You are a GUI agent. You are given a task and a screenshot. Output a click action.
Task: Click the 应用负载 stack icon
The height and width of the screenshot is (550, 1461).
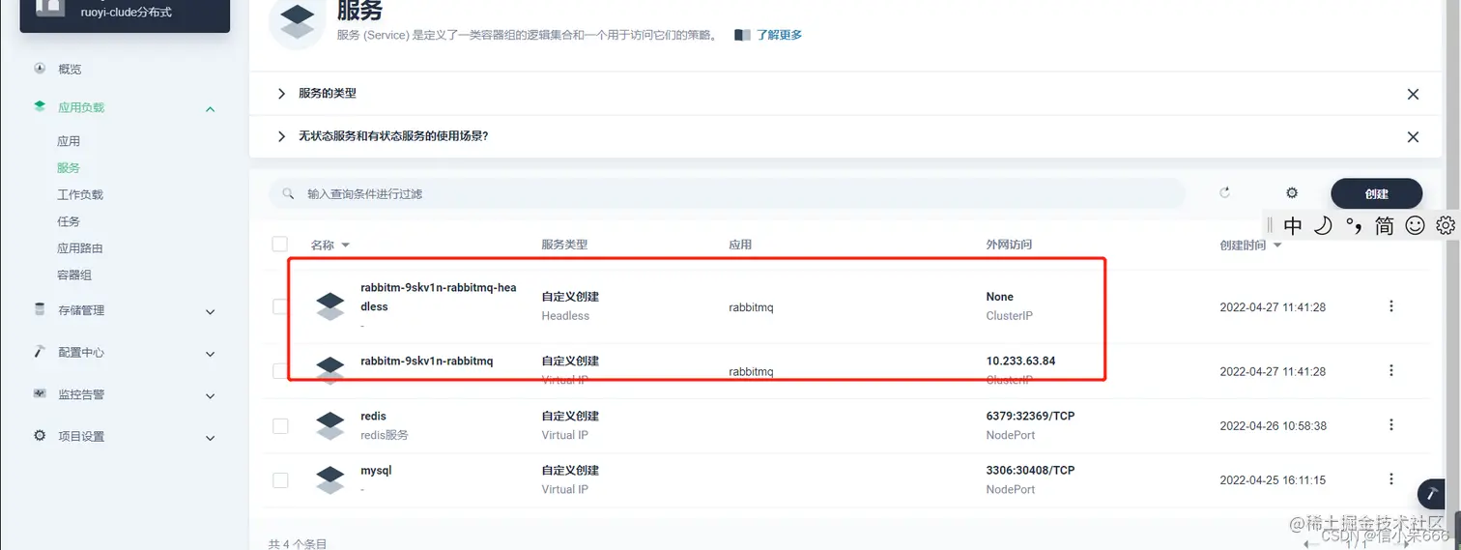click(40, 107)
